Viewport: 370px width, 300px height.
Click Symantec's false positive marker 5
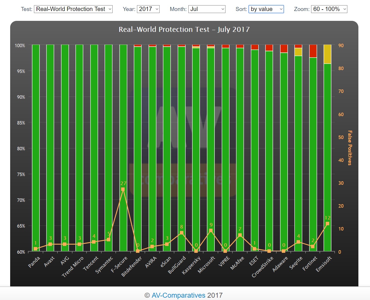coord(109,239)
